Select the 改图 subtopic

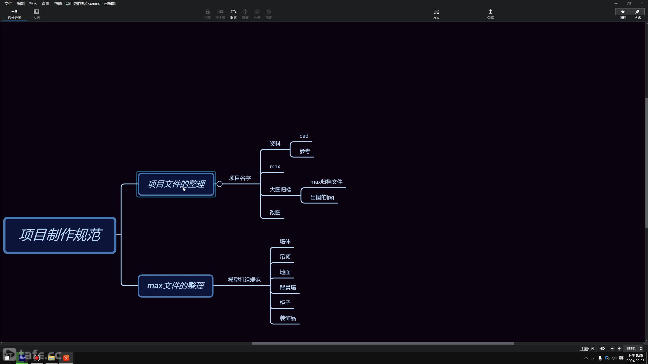(275, 213)
